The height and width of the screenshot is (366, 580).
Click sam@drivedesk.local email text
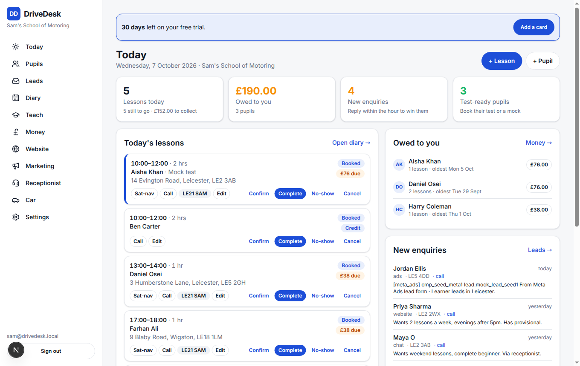pyautogui.click(x=33, y=336)
